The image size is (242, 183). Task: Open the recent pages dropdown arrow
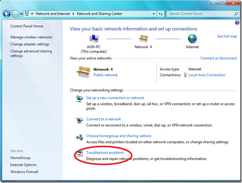point(21,14)
